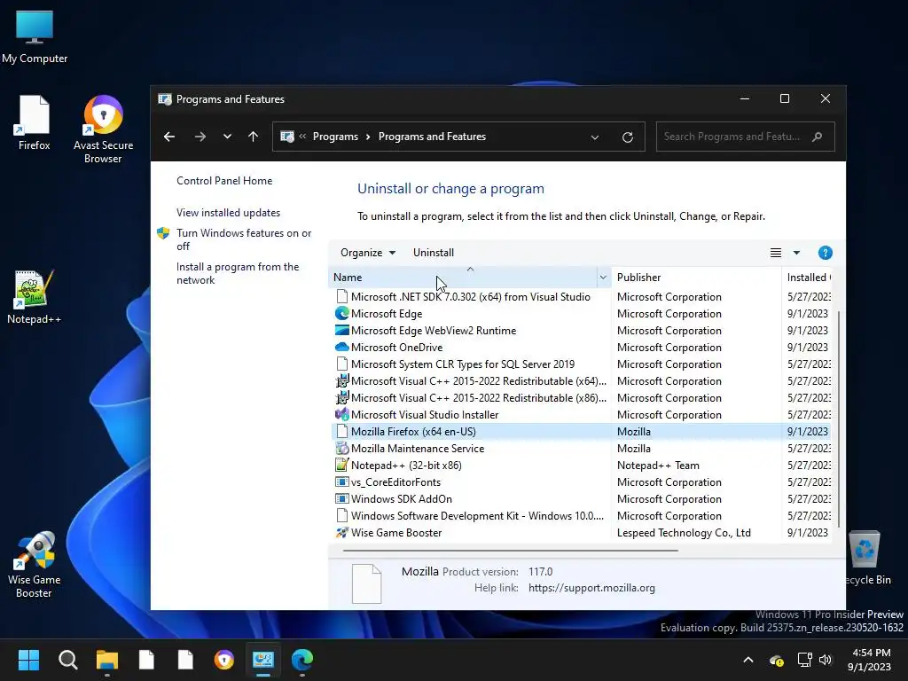Open the Firefox desktop shortcut
The image size is (908, 681).
pos(34,122)
